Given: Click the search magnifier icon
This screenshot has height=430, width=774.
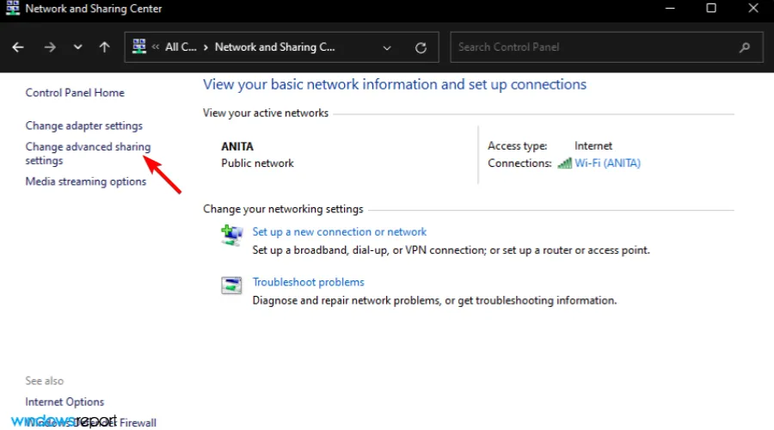Looking at the screenshot, I should click(745, 47).
